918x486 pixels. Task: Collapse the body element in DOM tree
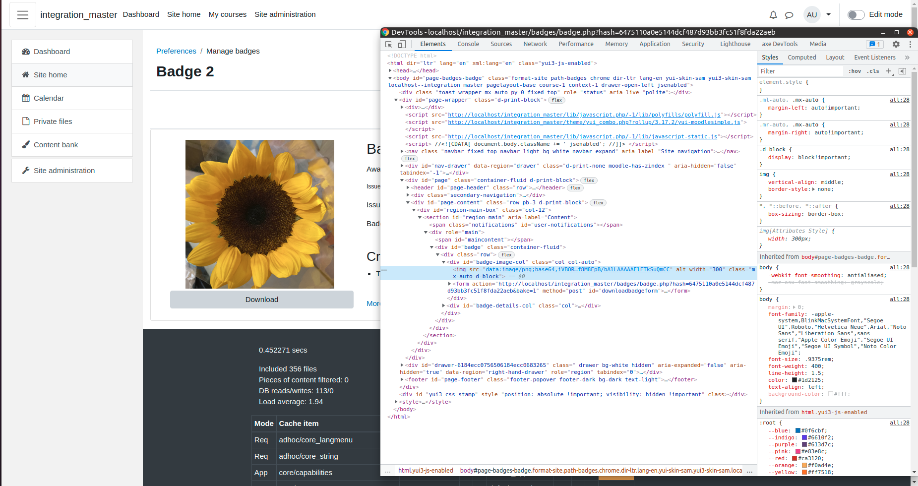point(390,78)
